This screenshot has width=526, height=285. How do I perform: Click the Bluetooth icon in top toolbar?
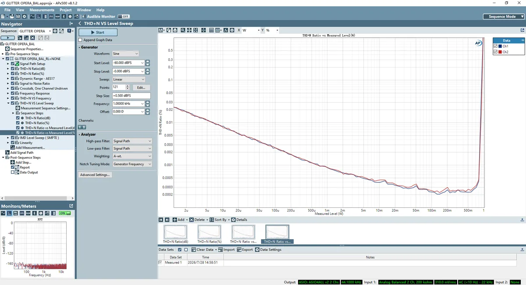pos(64,16)
